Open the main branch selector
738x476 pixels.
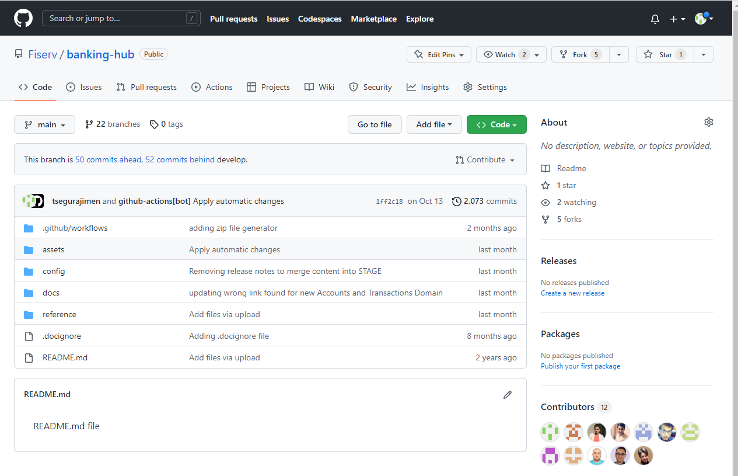pos(44,124)
